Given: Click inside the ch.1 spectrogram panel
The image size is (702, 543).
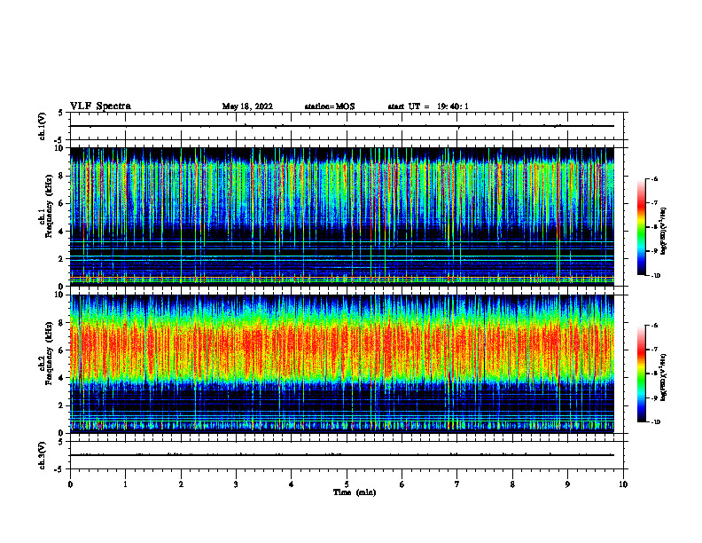Looking at the screenshot, I should pyautogui.click(x=342, y=216).
